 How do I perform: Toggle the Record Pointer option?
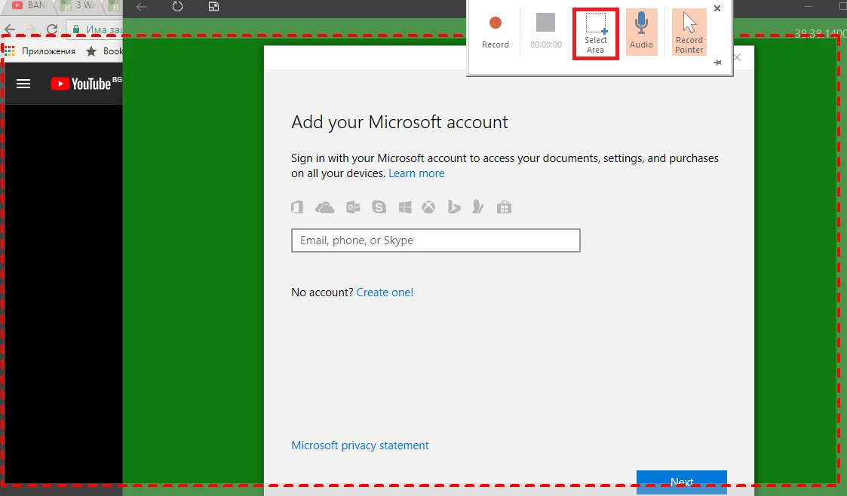tap(689, 32)
